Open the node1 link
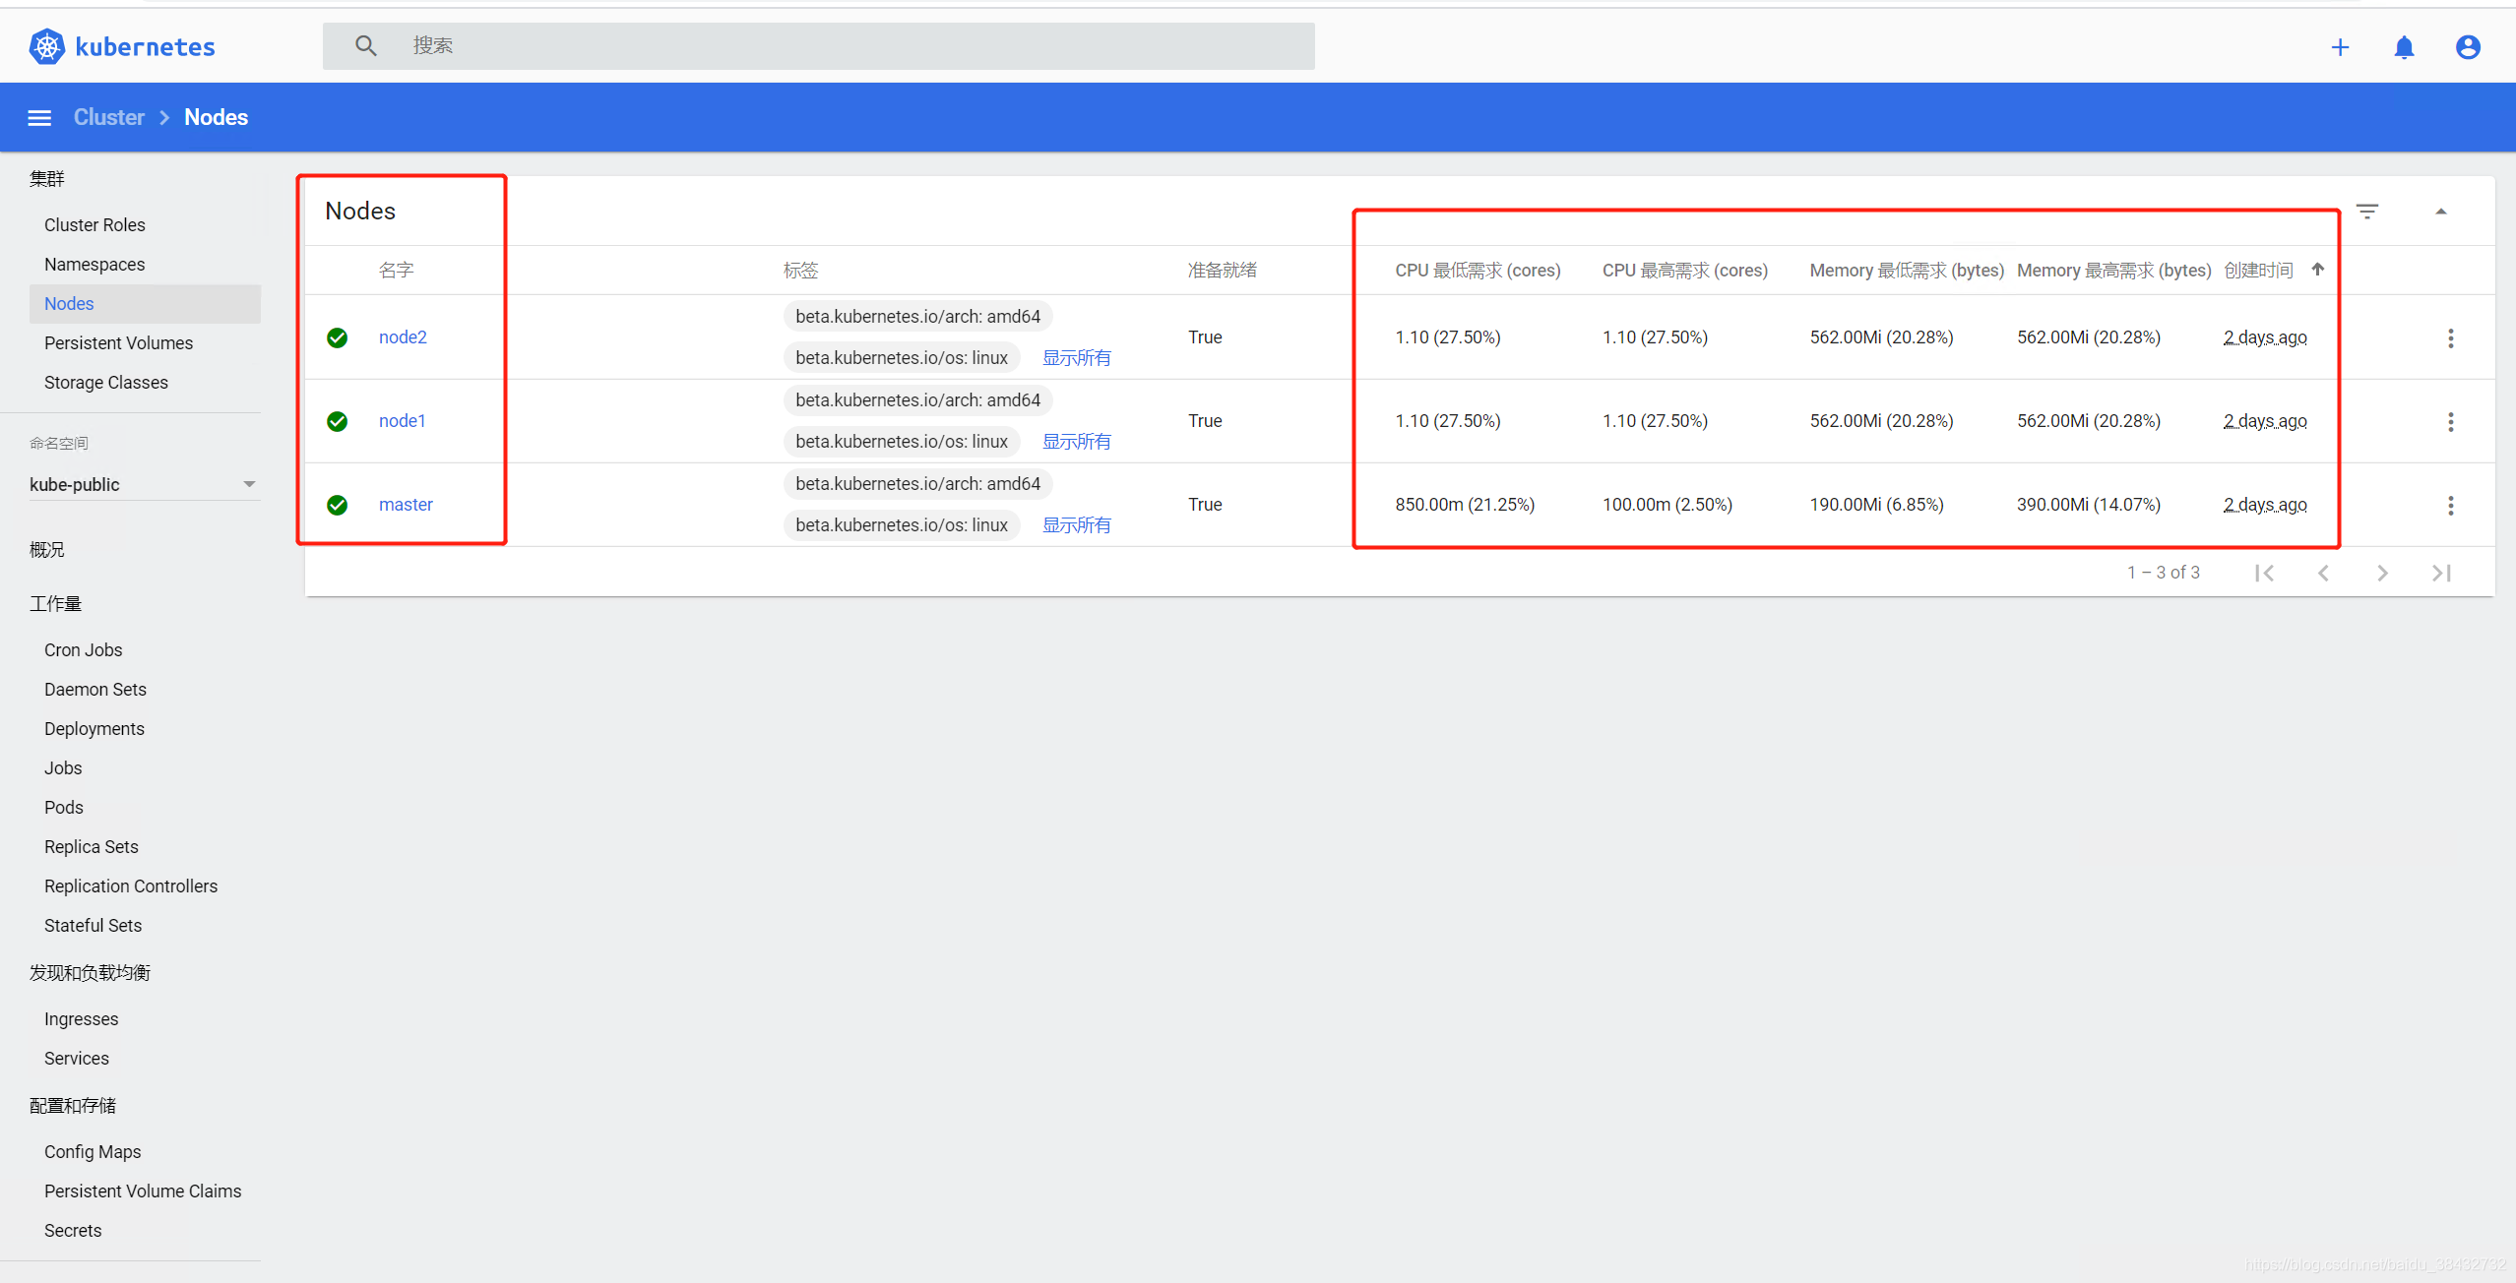Image resolution: width=2516 pixels, height=1283 pixels. [x=402, y=421]
